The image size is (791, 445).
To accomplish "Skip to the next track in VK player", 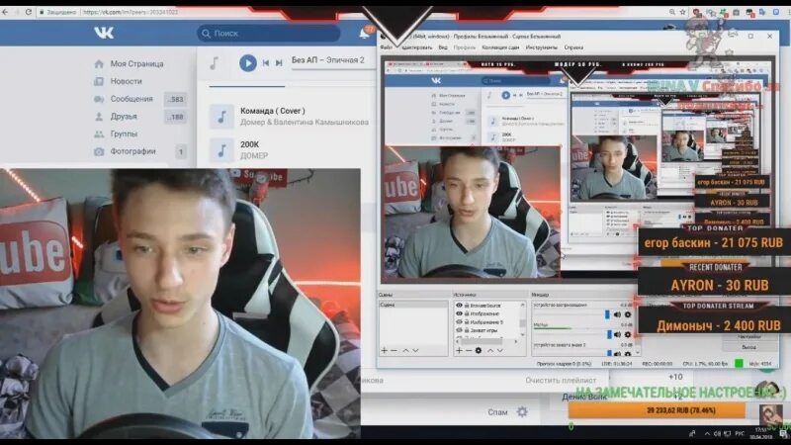I will tap(279, 63).
